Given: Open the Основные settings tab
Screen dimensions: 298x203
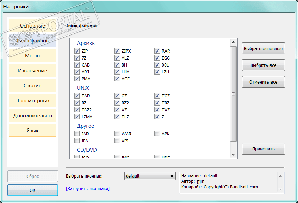Looking at the screenshot, I should pos(32,26).
